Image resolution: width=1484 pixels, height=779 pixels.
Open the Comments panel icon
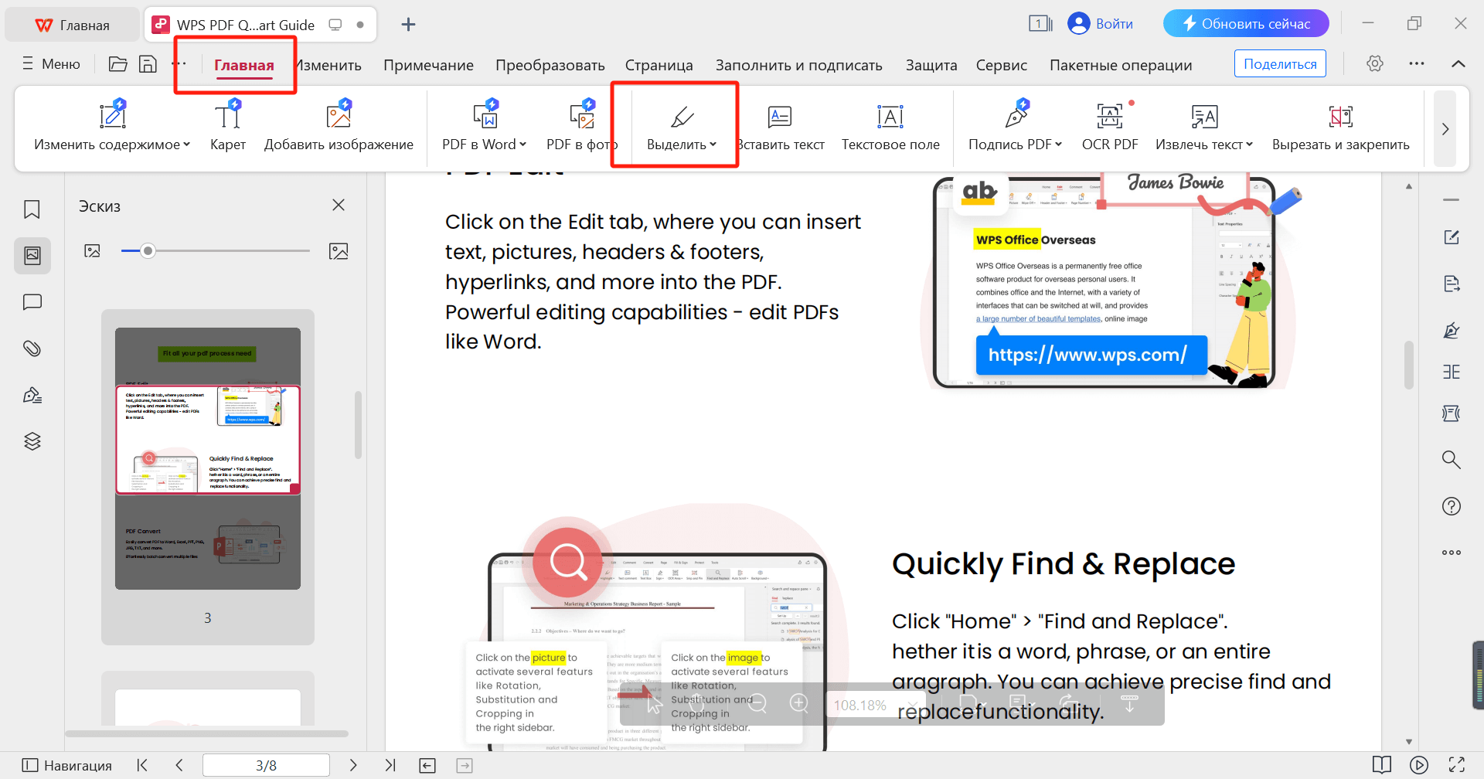coord(32,301)
